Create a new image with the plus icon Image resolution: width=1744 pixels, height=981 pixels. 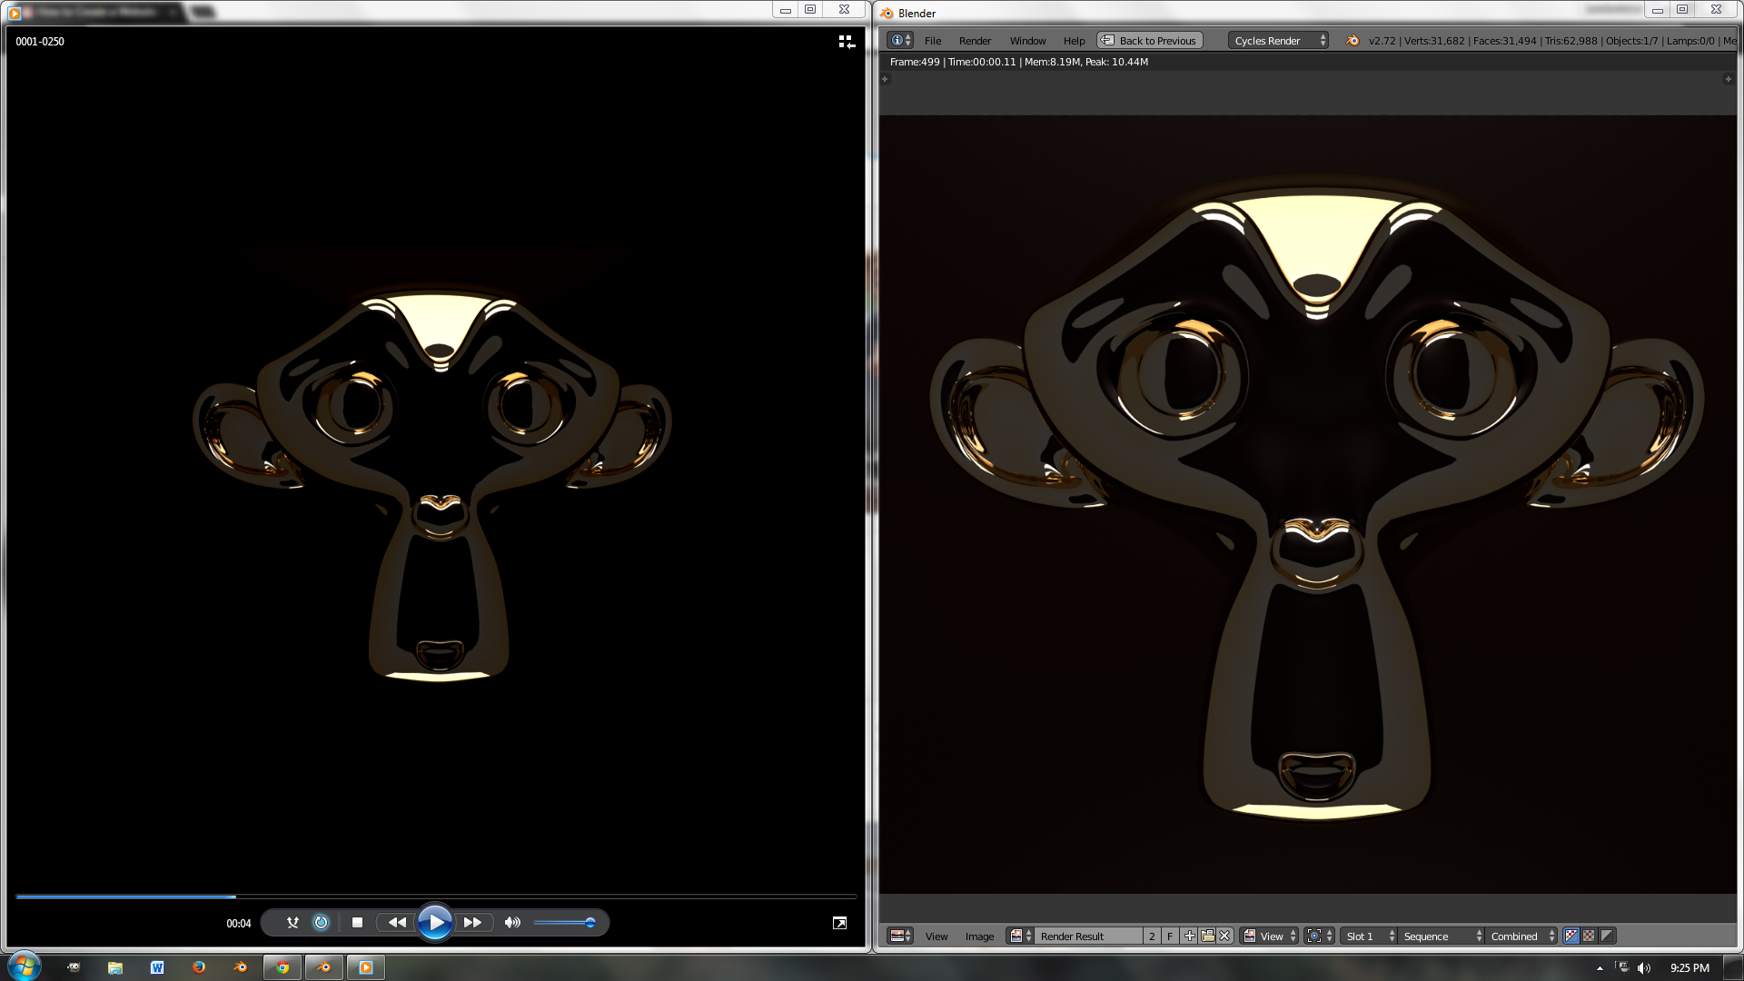point(1189,936)
